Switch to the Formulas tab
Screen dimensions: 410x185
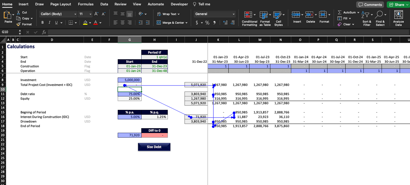(x=85, y=4)
